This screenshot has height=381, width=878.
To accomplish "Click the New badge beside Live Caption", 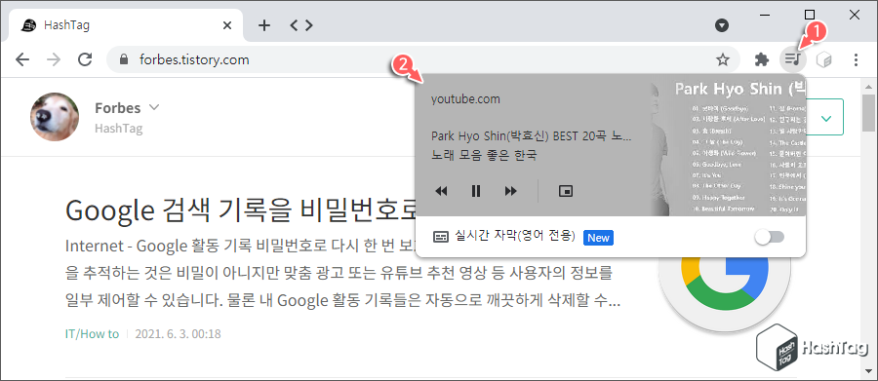I will 599,237.
